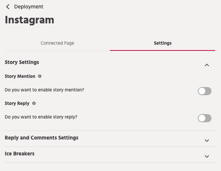The image size is (221, 171).
Task: Click the red underline beneath Settings tab
Action: 163,50
